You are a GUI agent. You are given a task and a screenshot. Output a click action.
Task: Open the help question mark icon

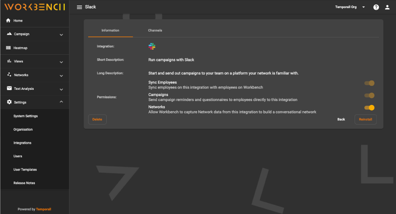376,7
